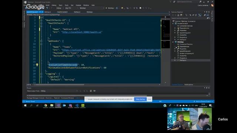Toggle Preview Selected Items in Solution Explorer toolbar
The width and height of the screenshot is (237, 133).
tap(208, 15)
